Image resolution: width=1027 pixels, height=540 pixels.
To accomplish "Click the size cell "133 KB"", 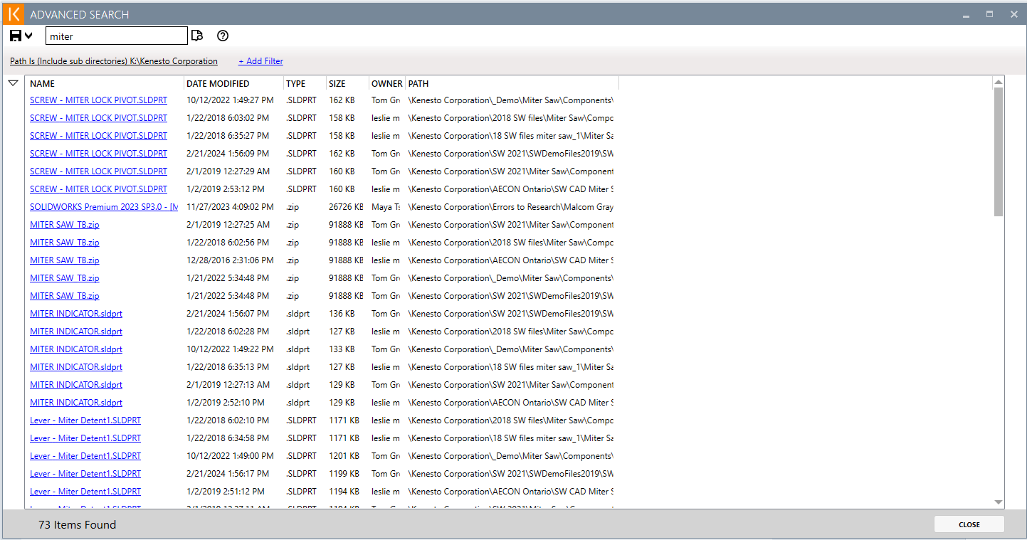I will (342, 349).
